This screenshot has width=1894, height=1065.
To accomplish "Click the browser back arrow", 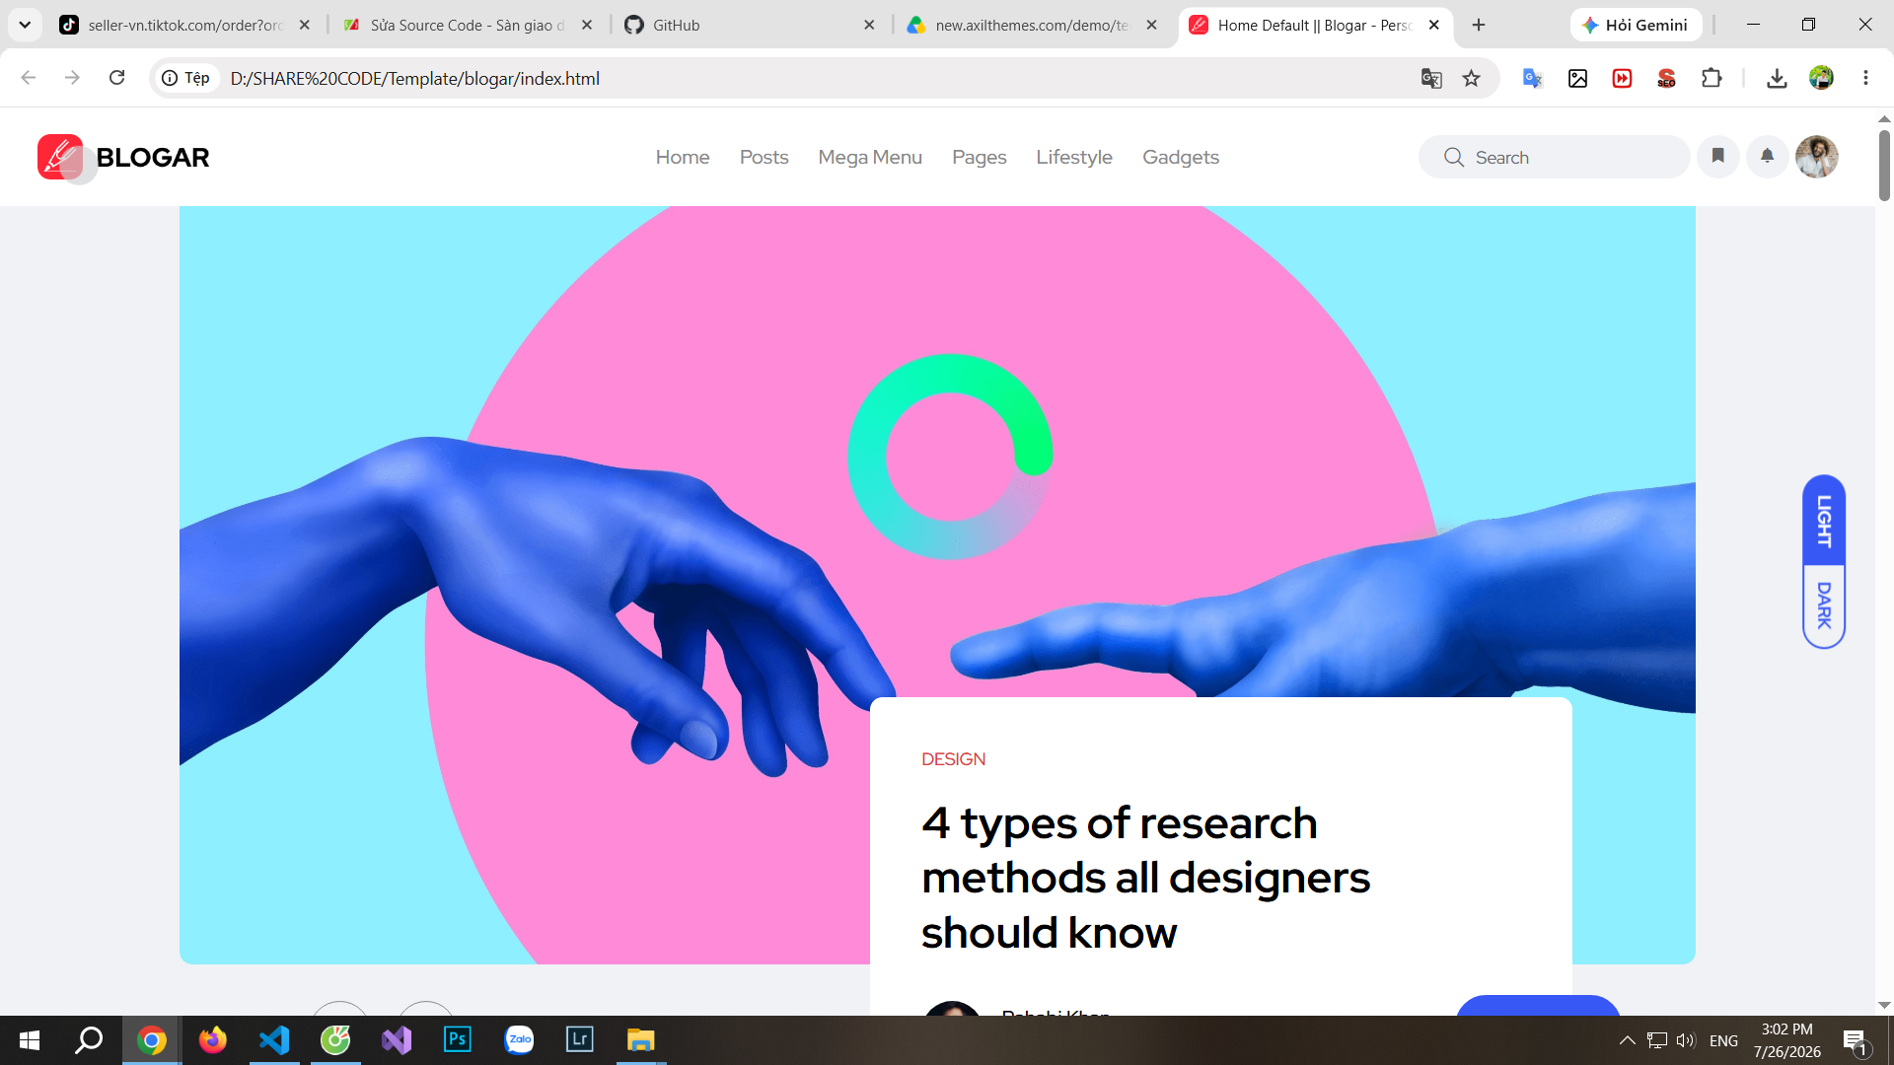I will 29,78.
